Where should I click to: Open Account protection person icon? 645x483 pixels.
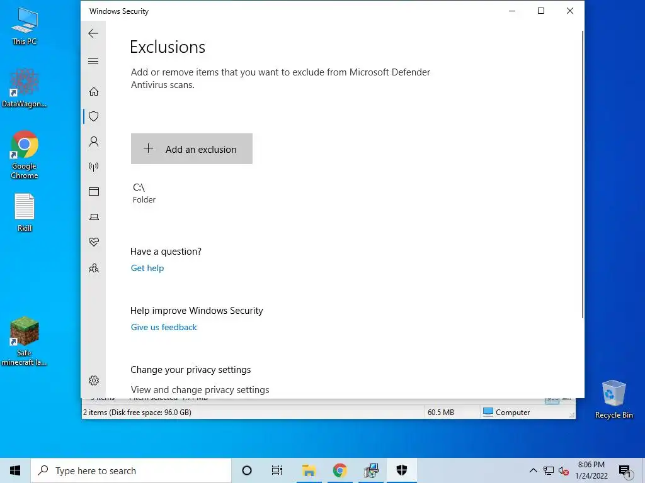(x=94, y=142)
